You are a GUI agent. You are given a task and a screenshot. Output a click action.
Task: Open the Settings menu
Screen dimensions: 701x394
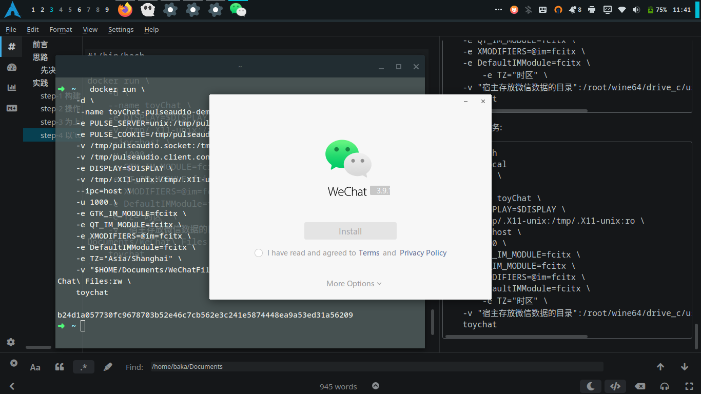click(x=121, y=30)
